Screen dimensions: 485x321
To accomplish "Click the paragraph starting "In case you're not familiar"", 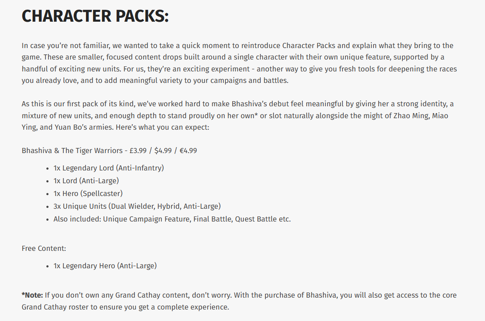I will 238,63.
